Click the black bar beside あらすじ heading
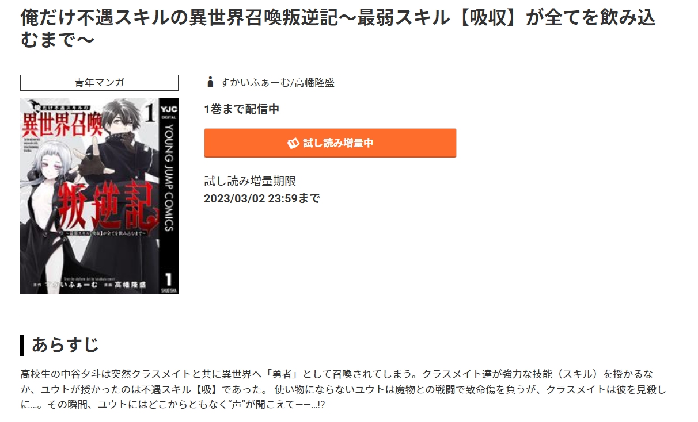 pyautogui.click(x=22, y=345)
